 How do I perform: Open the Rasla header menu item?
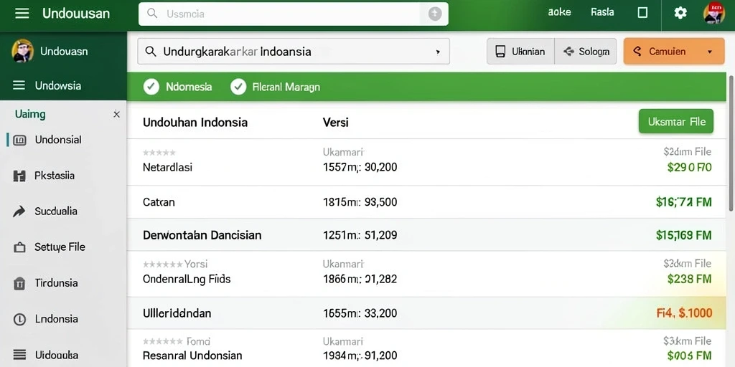point(602,13)
